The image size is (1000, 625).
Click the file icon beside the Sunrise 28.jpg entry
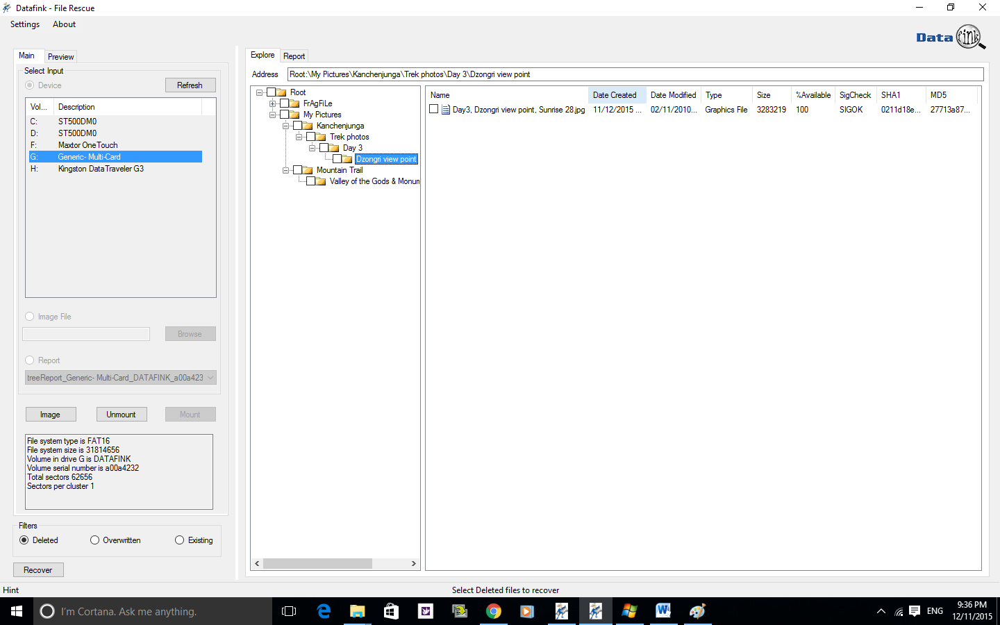[446, 110]
